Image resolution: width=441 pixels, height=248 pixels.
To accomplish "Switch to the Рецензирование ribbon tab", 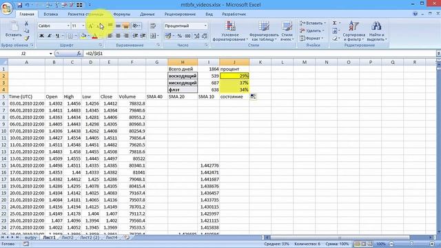I will pos(180,14).
